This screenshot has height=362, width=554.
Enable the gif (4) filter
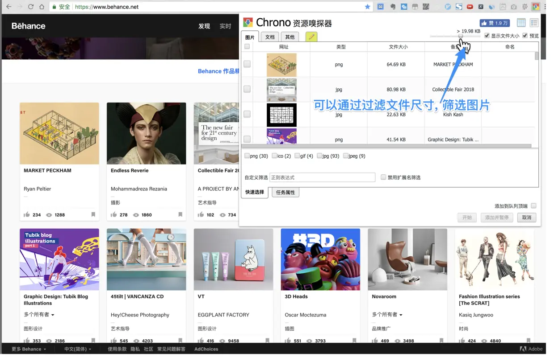(297, 156)
